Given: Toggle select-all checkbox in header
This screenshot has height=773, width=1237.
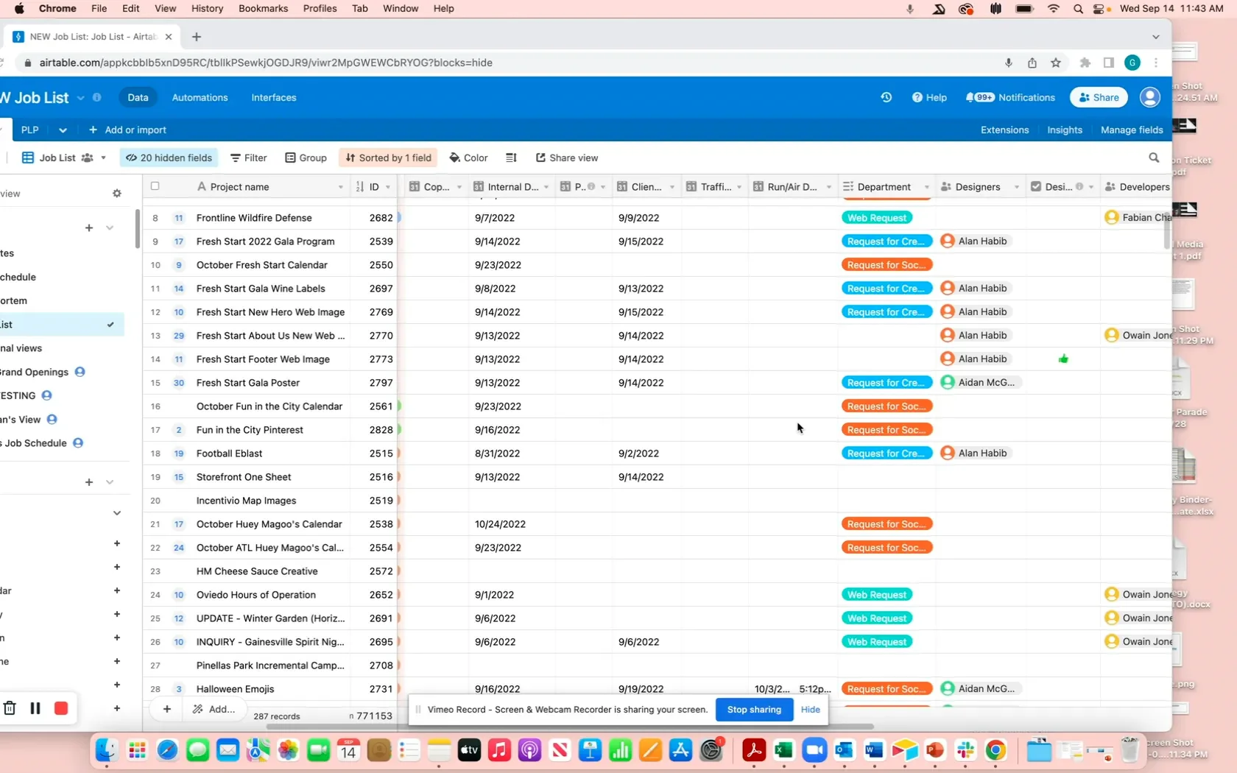Looking at the screenshot, I should 155,186.
